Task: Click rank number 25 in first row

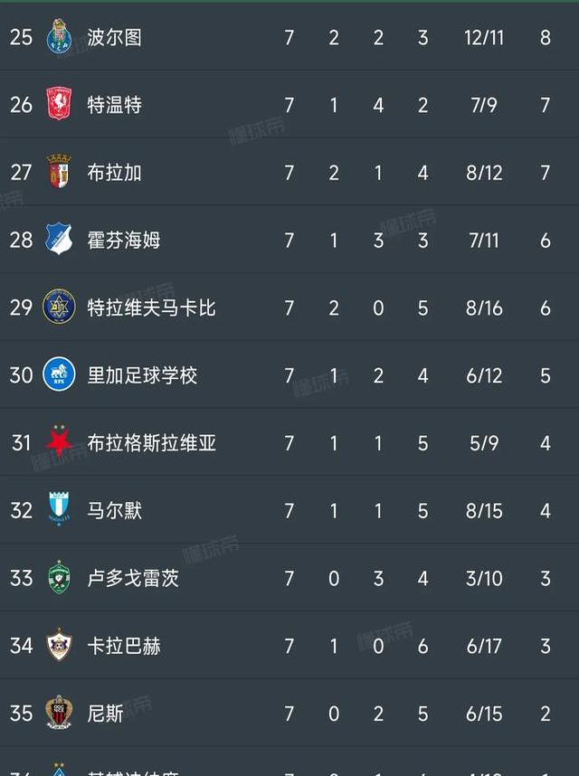Action: [24, 37]
